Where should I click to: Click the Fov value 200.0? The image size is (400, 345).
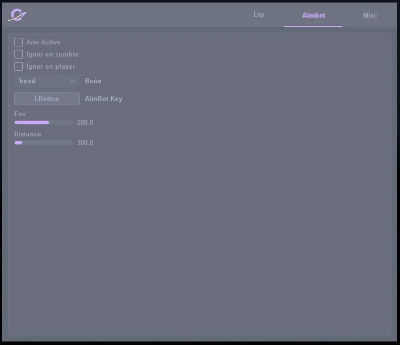pos(85,123)
